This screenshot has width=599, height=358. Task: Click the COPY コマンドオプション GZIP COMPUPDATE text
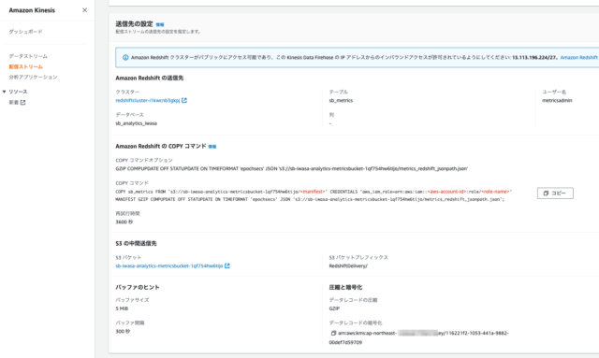[291, 168]
